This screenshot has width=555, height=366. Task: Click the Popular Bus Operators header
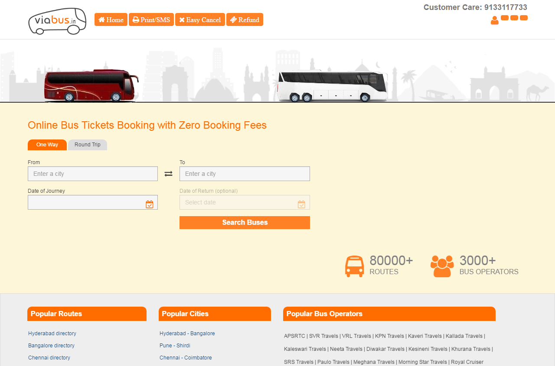click(389, 314)
